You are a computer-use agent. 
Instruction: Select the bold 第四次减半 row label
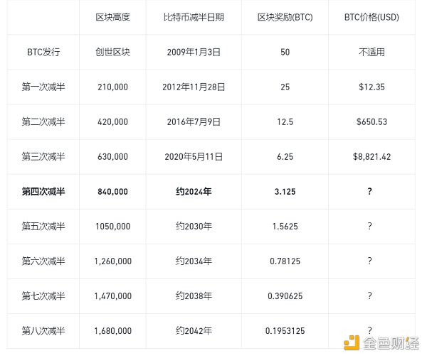point(43,191)
